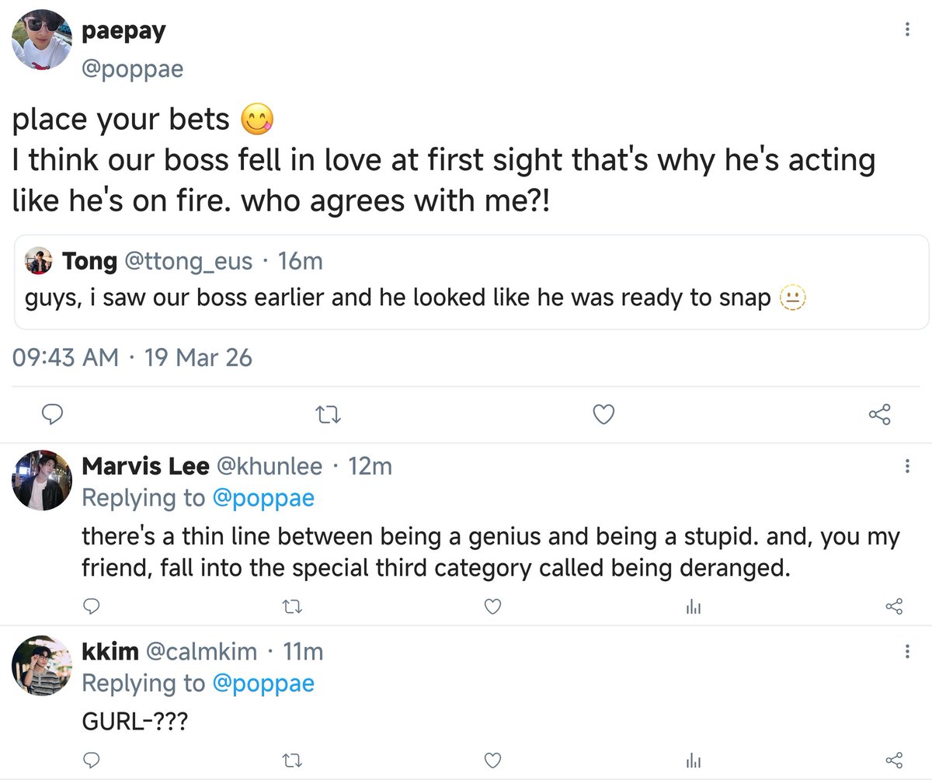Like kkim's GURL reply
932x780 pixels.
pos(492,759)
